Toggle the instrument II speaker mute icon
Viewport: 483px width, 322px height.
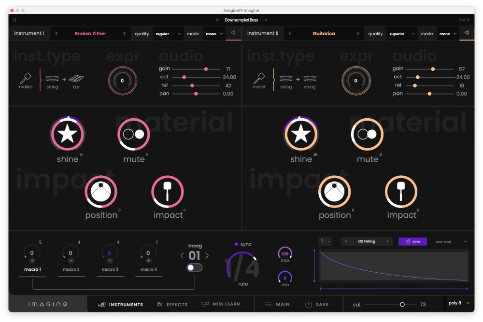click(467, 33)
